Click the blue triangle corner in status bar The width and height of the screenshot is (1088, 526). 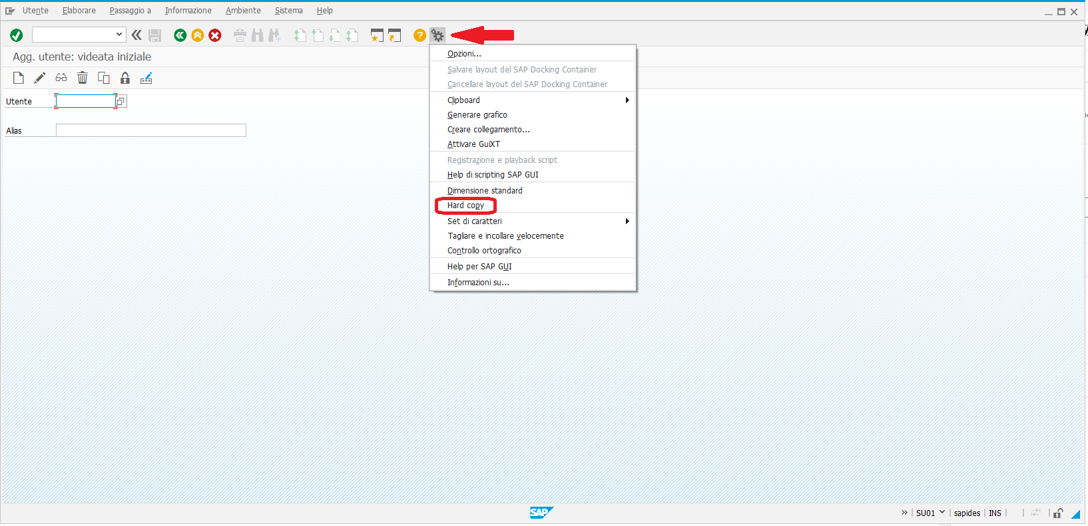click(1075, 514)
